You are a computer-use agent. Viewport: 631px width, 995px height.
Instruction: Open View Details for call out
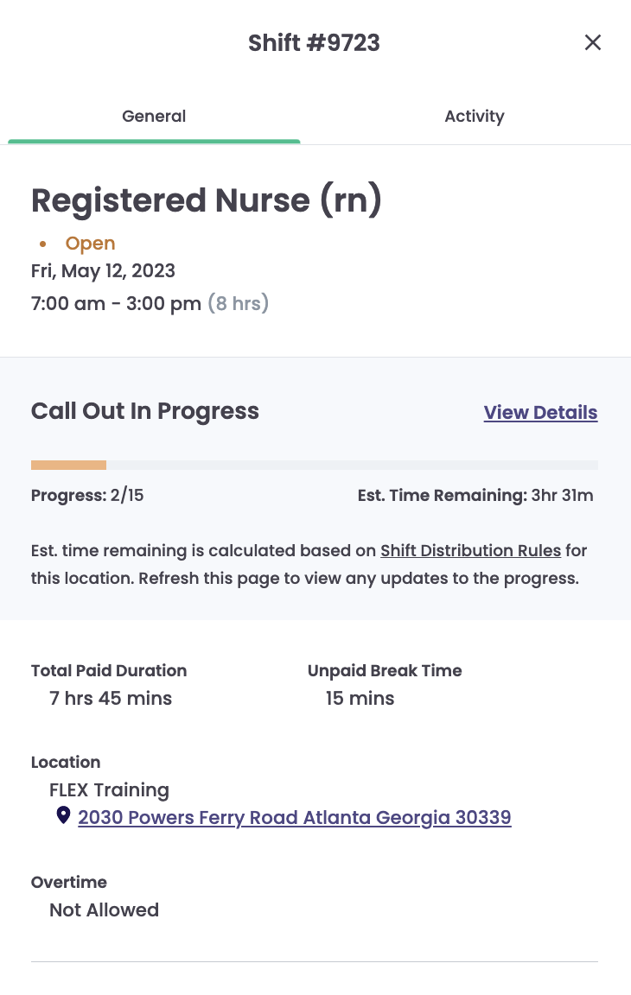click(x=540, y=413)
